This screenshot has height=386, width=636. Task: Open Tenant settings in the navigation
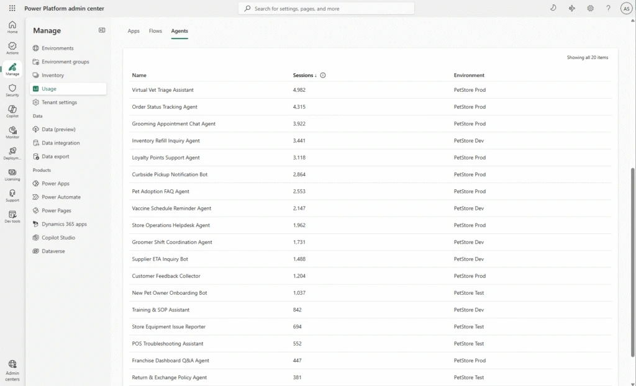(59, 102)
